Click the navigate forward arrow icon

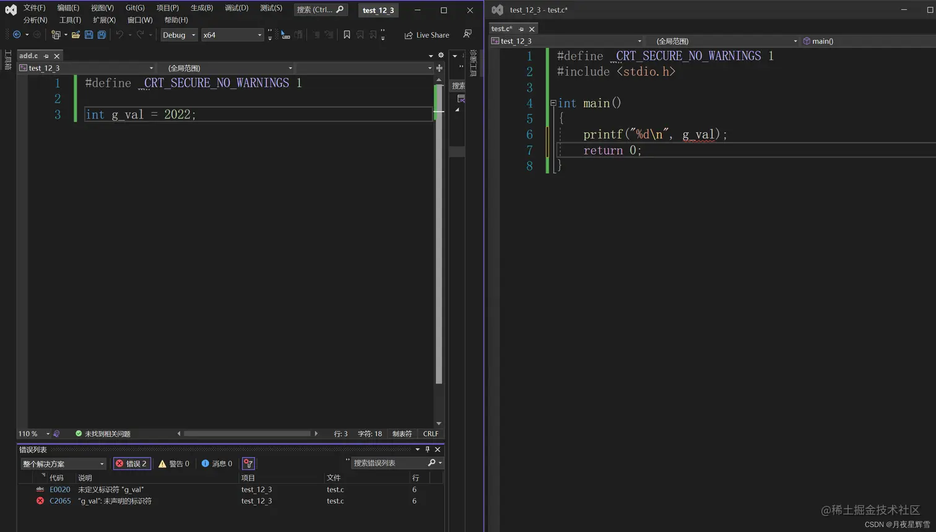click(x=37, y=35)
